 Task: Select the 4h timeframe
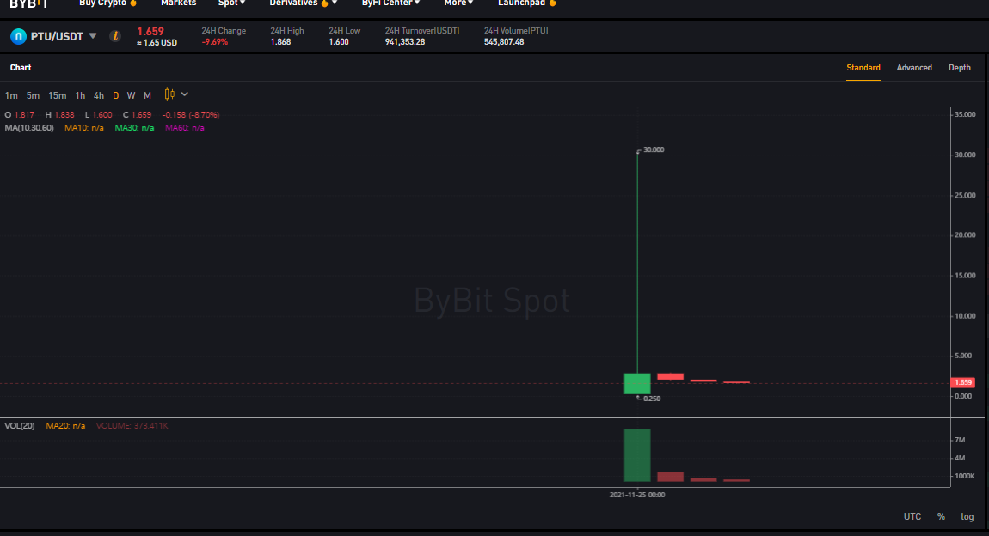tap(98, 95)
